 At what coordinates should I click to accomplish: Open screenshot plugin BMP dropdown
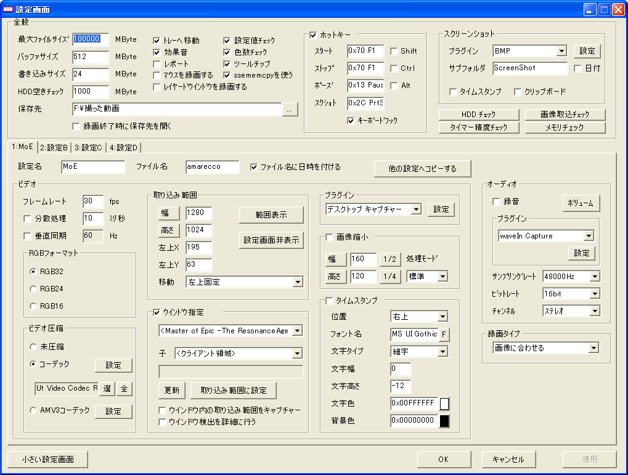point(561,51)
